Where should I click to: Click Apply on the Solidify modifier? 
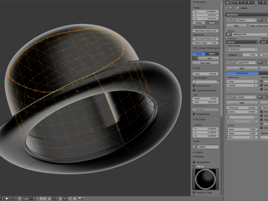tap(242, 103)
